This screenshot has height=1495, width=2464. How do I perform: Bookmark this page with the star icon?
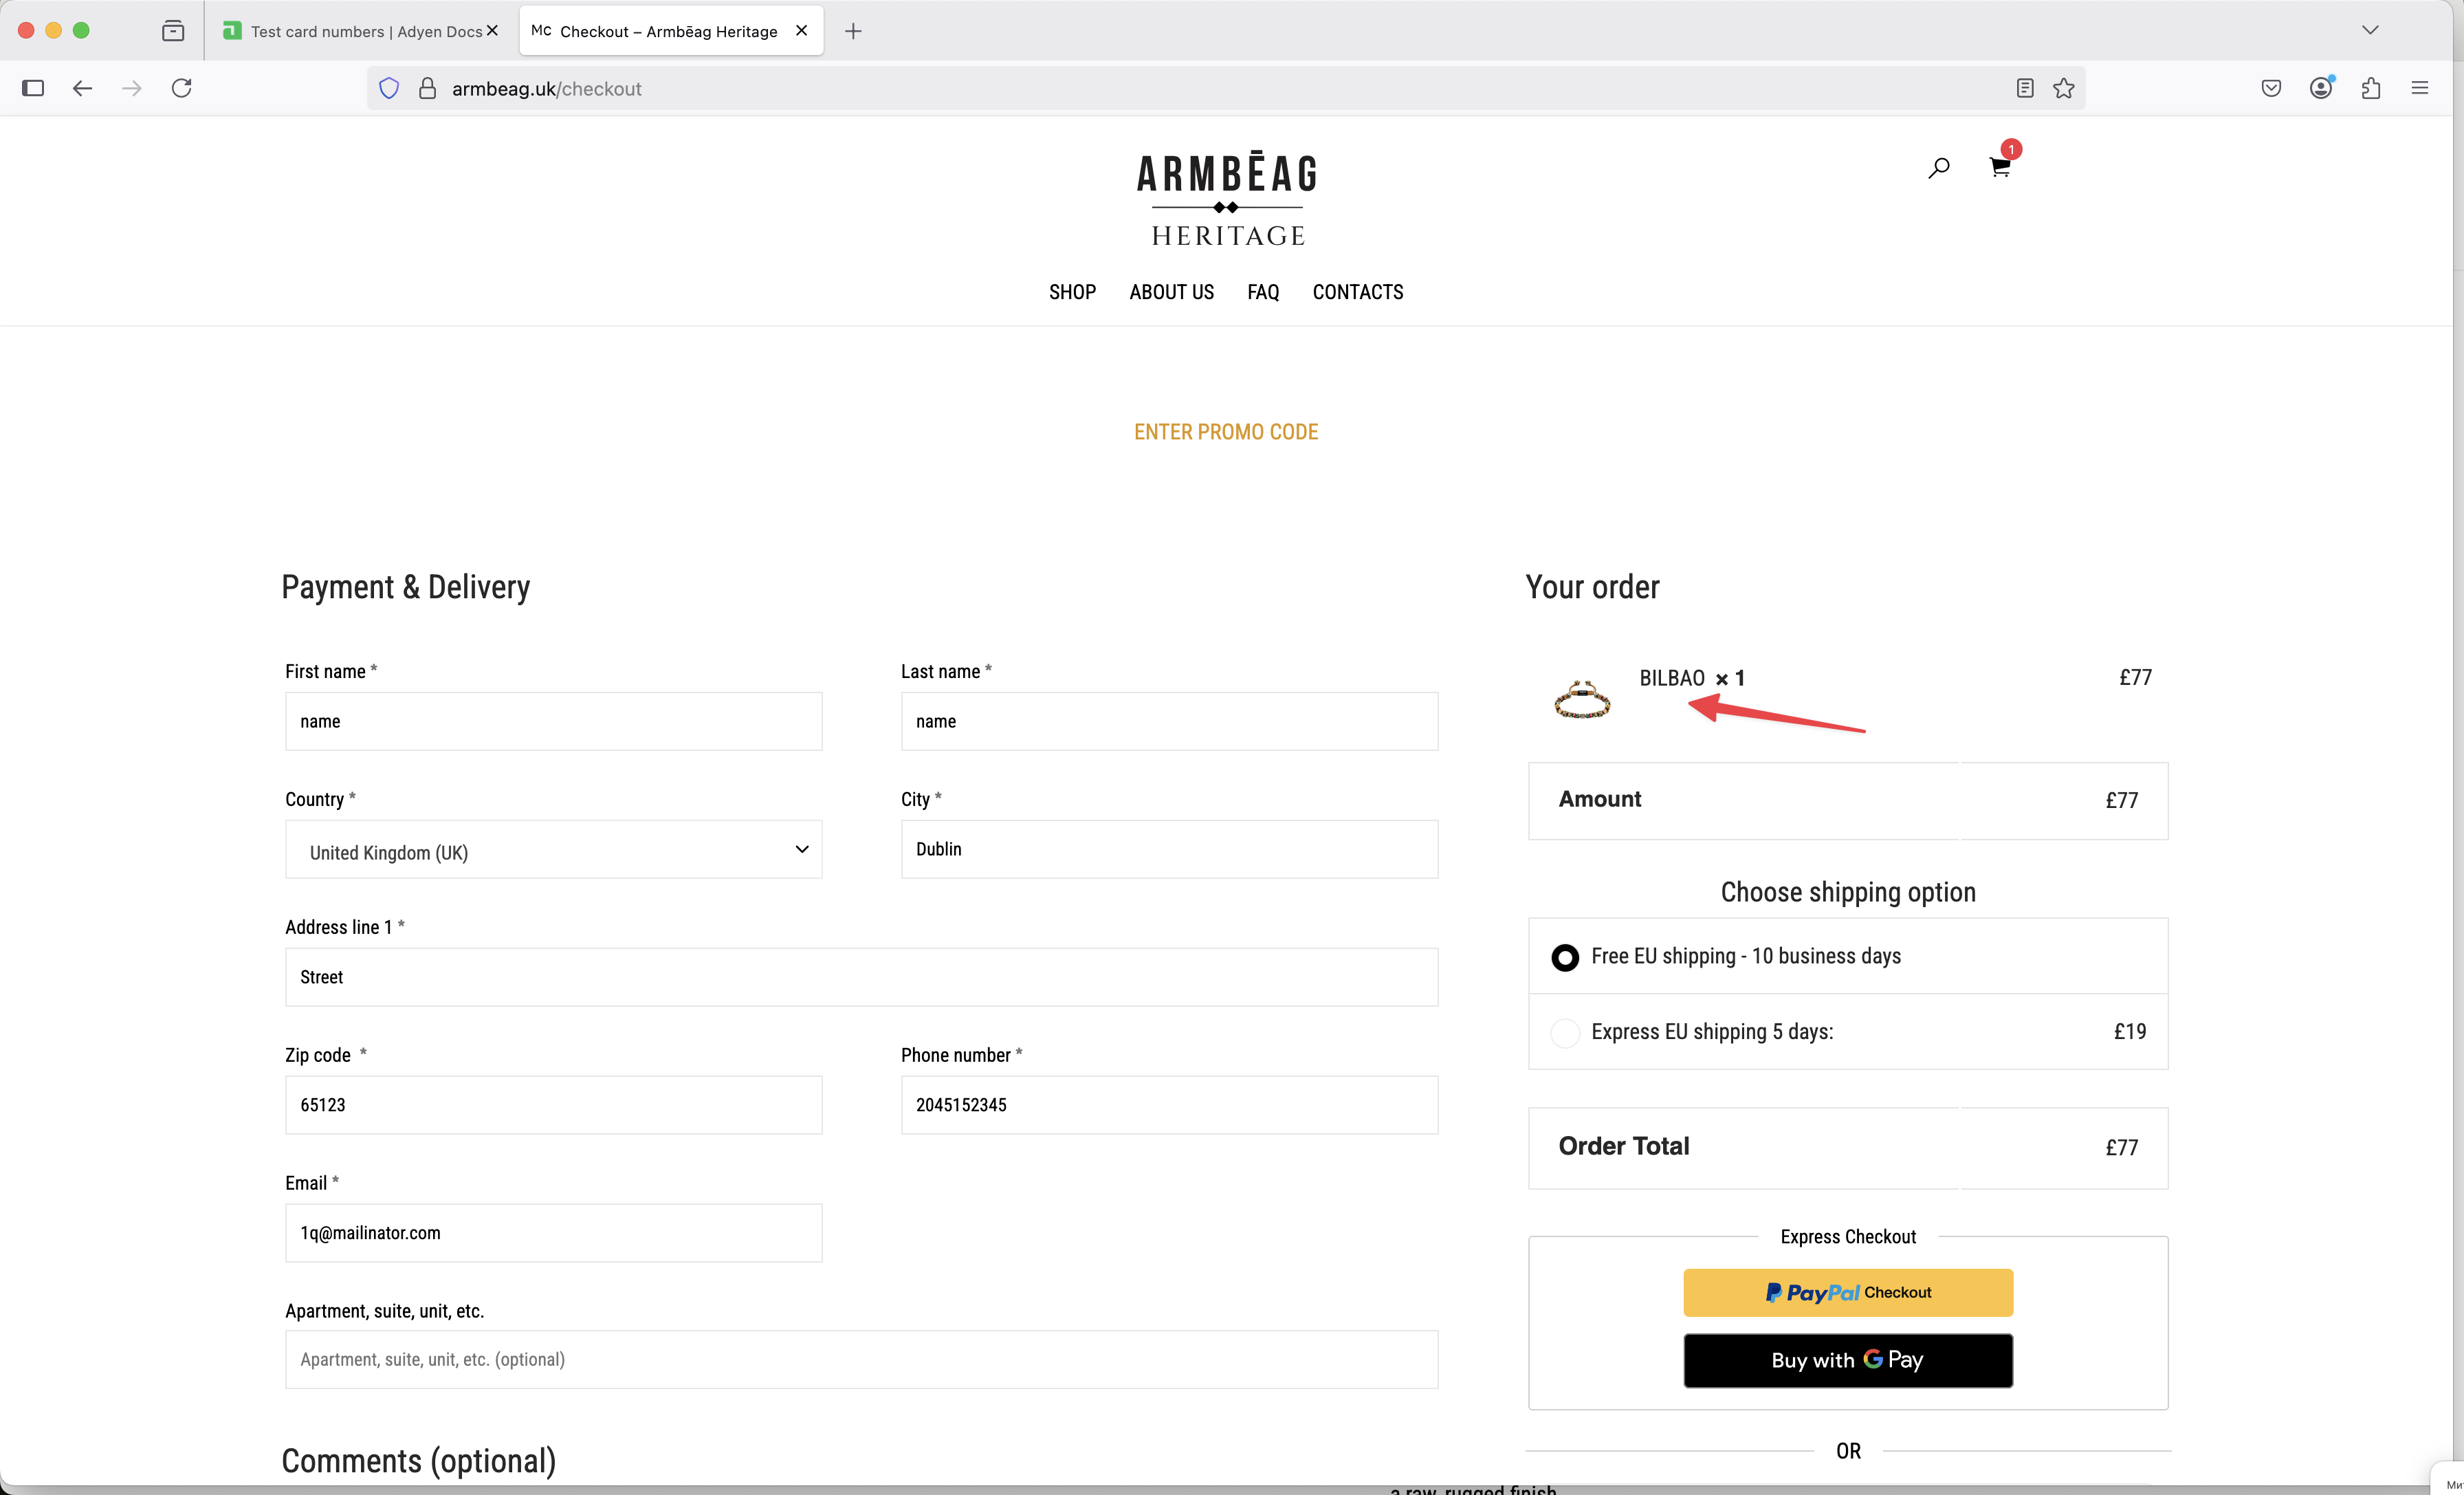coord(2063,88)
